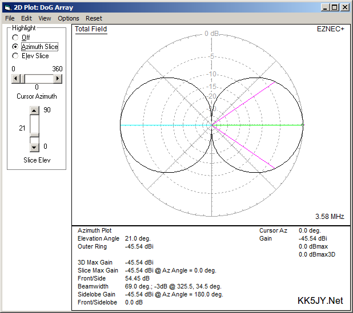
Task: Select the Azimuth Slice radio button
Action: pos(15,47)
